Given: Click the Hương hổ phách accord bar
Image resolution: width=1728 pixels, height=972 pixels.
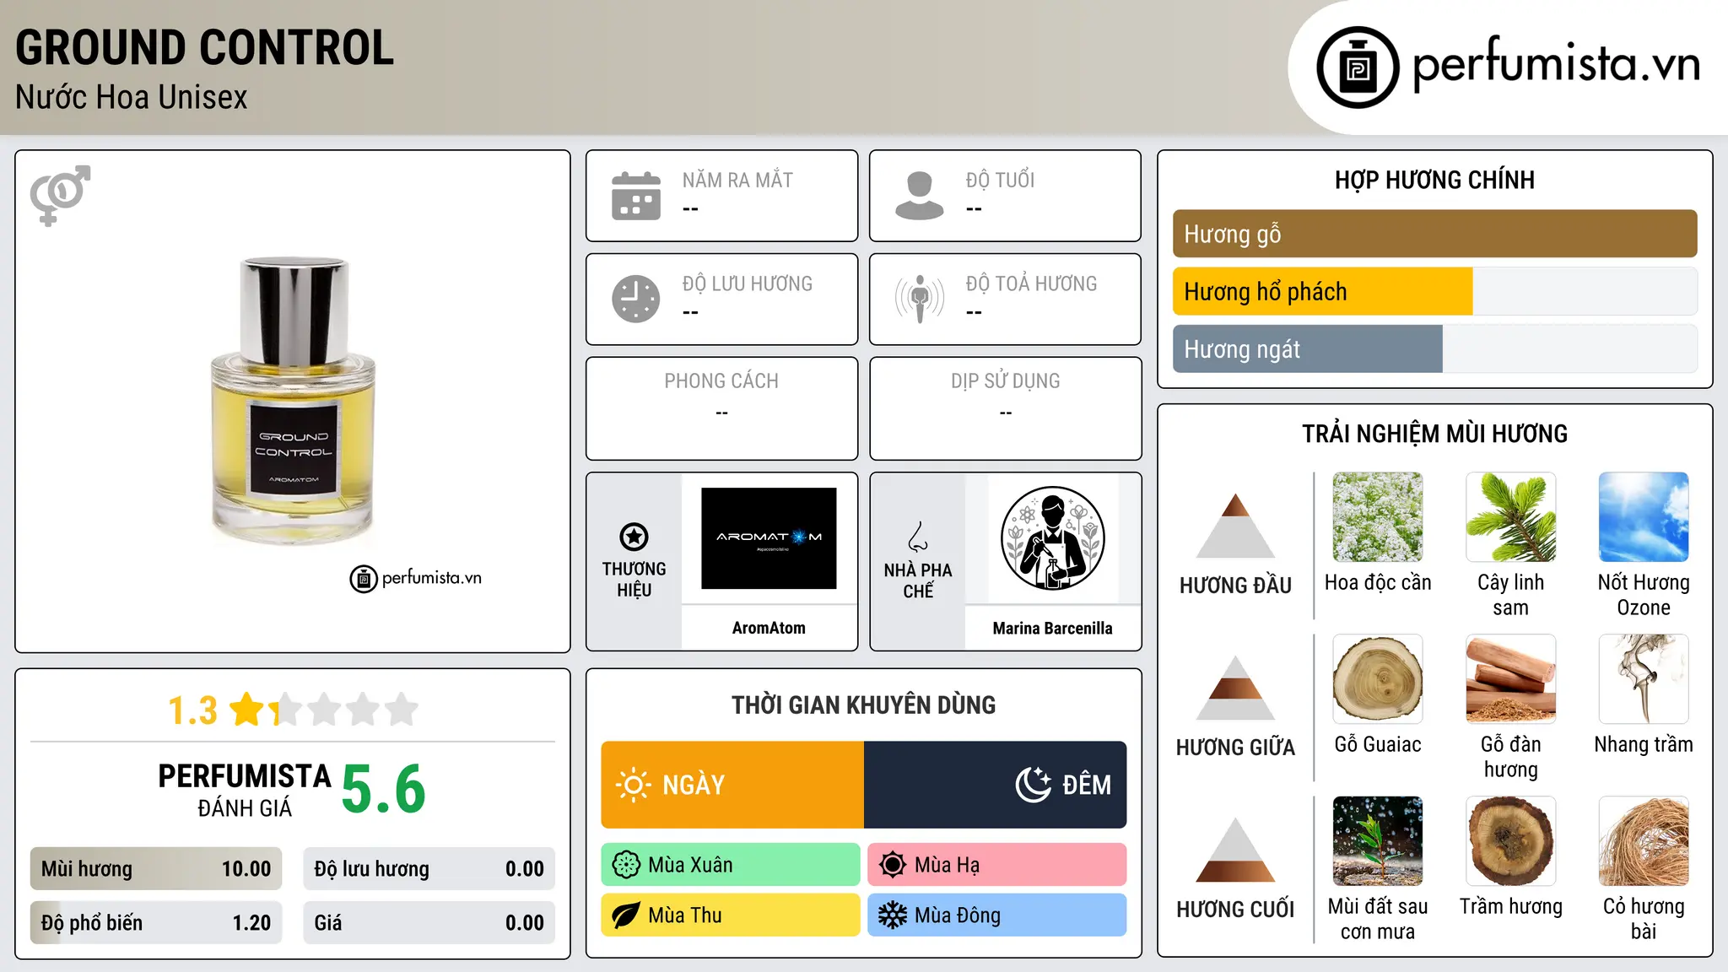Looking at the screenshot, I should click(x=1434, y=291).
